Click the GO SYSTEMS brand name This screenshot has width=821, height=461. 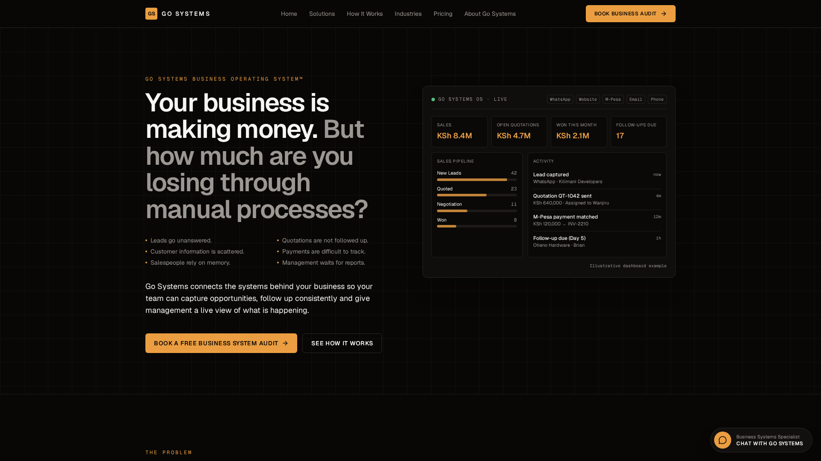186,14
